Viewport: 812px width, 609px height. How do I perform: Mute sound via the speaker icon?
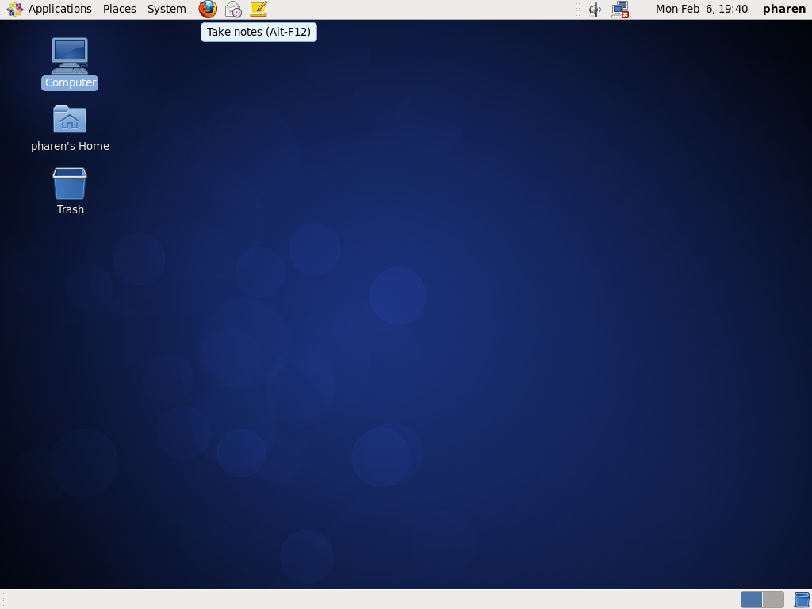click(x=594, y=9)
